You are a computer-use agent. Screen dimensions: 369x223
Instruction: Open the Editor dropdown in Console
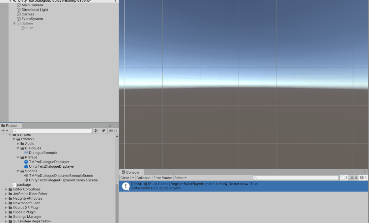pyautogui.click(x=180, y=178)
